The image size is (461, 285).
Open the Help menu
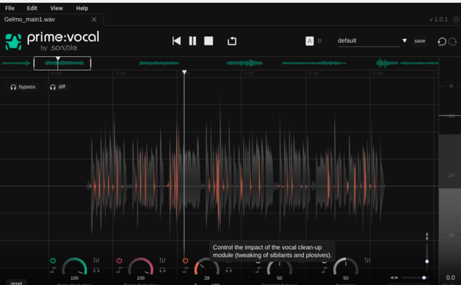pyautogui.click(x=82, y=8)
